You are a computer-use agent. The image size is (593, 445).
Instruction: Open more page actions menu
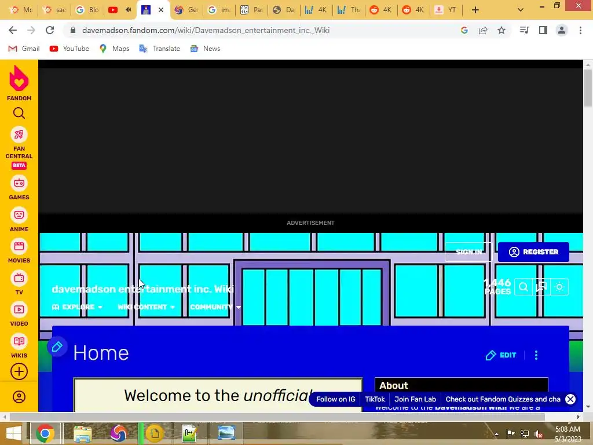point(536,355)
